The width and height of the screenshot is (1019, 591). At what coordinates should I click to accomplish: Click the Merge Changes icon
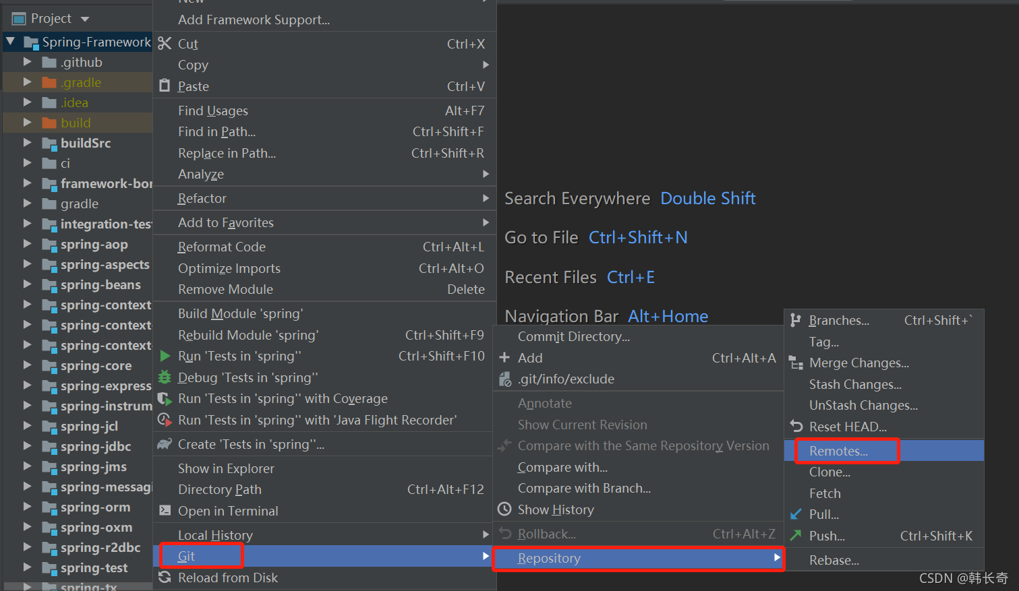click(x=796, y=363)
